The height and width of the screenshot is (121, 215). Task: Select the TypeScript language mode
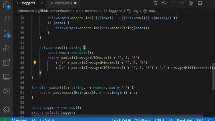(184, 120)
